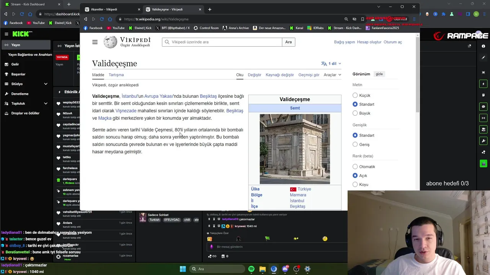The image size is (490, 275).
Task: Select Küçük text size
Action: (x=355, y=95)
